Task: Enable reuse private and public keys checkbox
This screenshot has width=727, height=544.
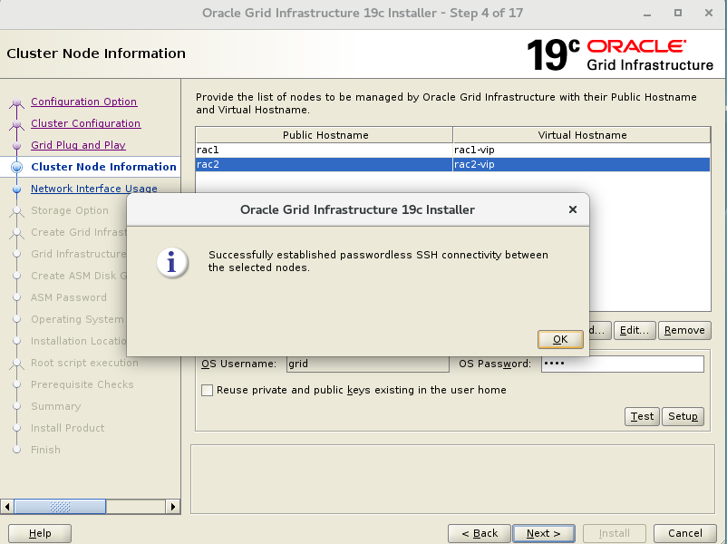Action: (x=208, y=390)
